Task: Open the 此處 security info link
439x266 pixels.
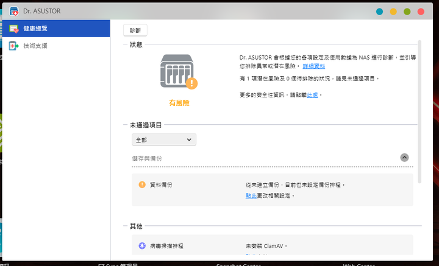Action: (x=312, y=95)
